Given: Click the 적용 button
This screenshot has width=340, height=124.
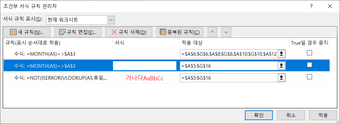Looking at the screenshot, I should click(x=323, y=115).
